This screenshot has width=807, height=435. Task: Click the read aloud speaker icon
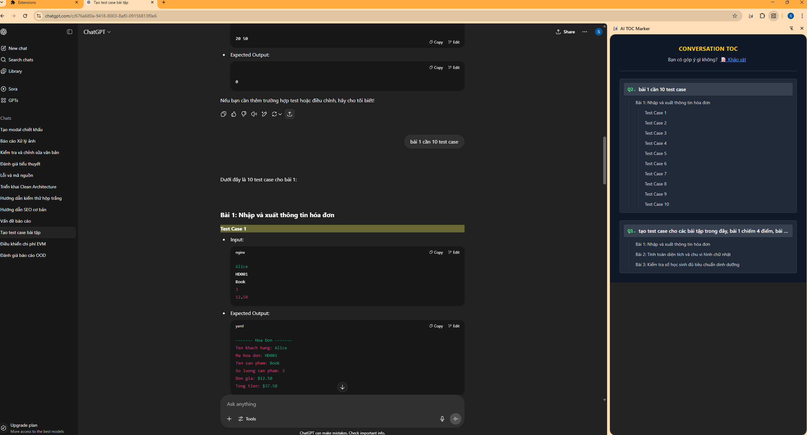pyautogui.click(x=254, y=114)
